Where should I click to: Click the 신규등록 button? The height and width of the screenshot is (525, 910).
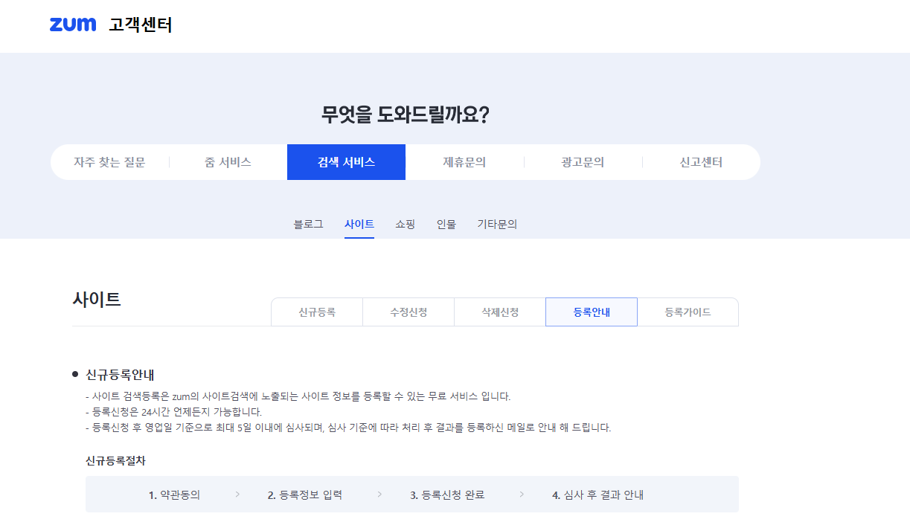coord(317,312)
